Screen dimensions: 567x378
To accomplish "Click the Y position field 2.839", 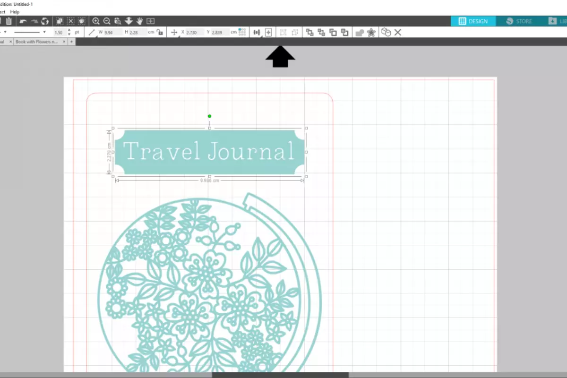I will (x=220, y=32).
